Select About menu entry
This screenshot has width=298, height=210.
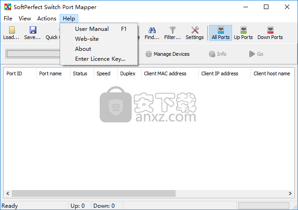(99, 49)
